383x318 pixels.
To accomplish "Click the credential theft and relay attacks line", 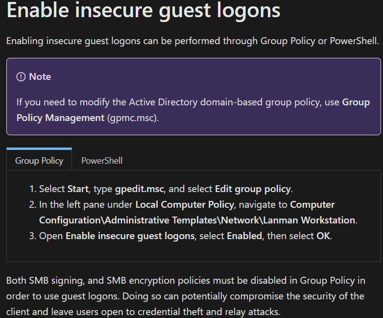I will click(143, 312).
